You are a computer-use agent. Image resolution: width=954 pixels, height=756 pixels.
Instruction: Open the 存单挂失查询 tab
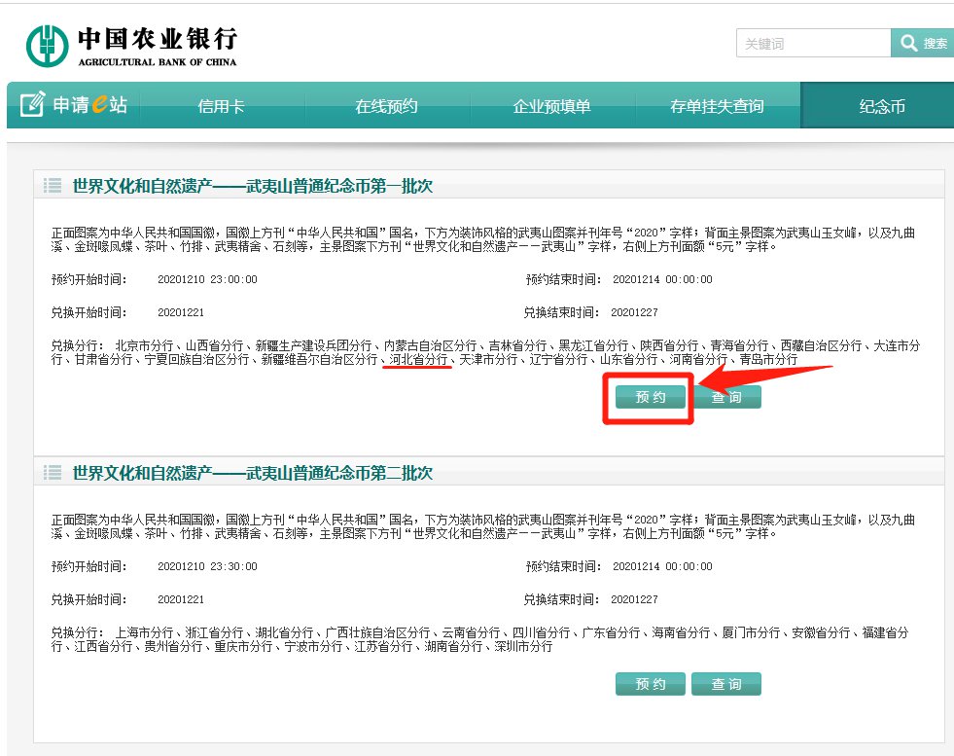(717, 106)
